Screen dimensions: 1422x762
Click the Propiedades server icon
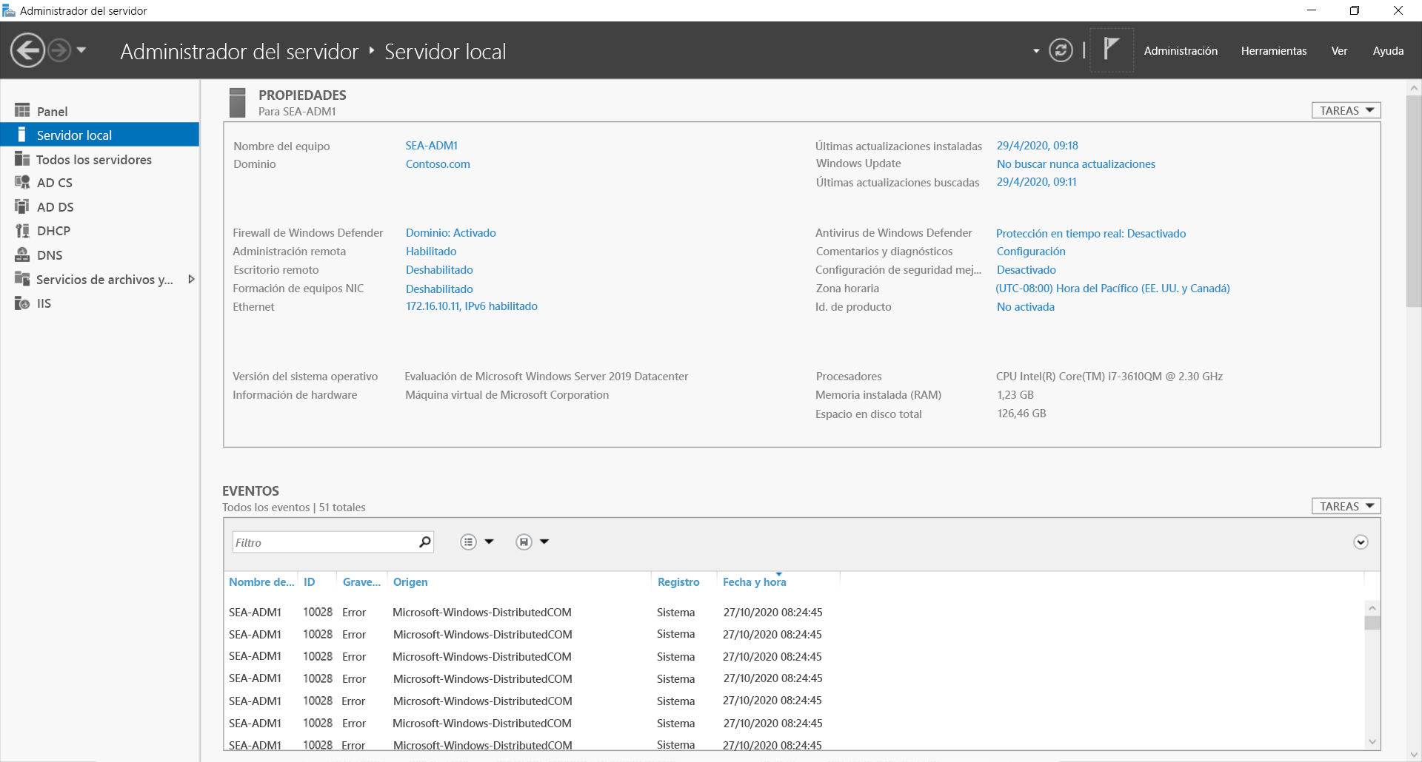coord(237,102)
